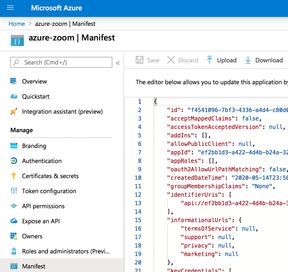
Task: Click the Discard button label
Action: (x=188, y=60)
